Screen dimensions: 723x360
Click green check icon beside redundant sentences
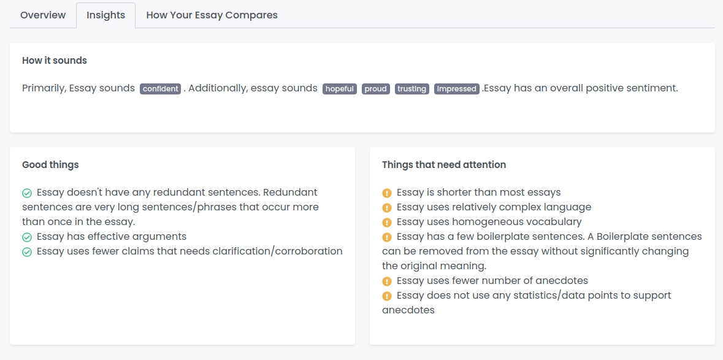27,193
